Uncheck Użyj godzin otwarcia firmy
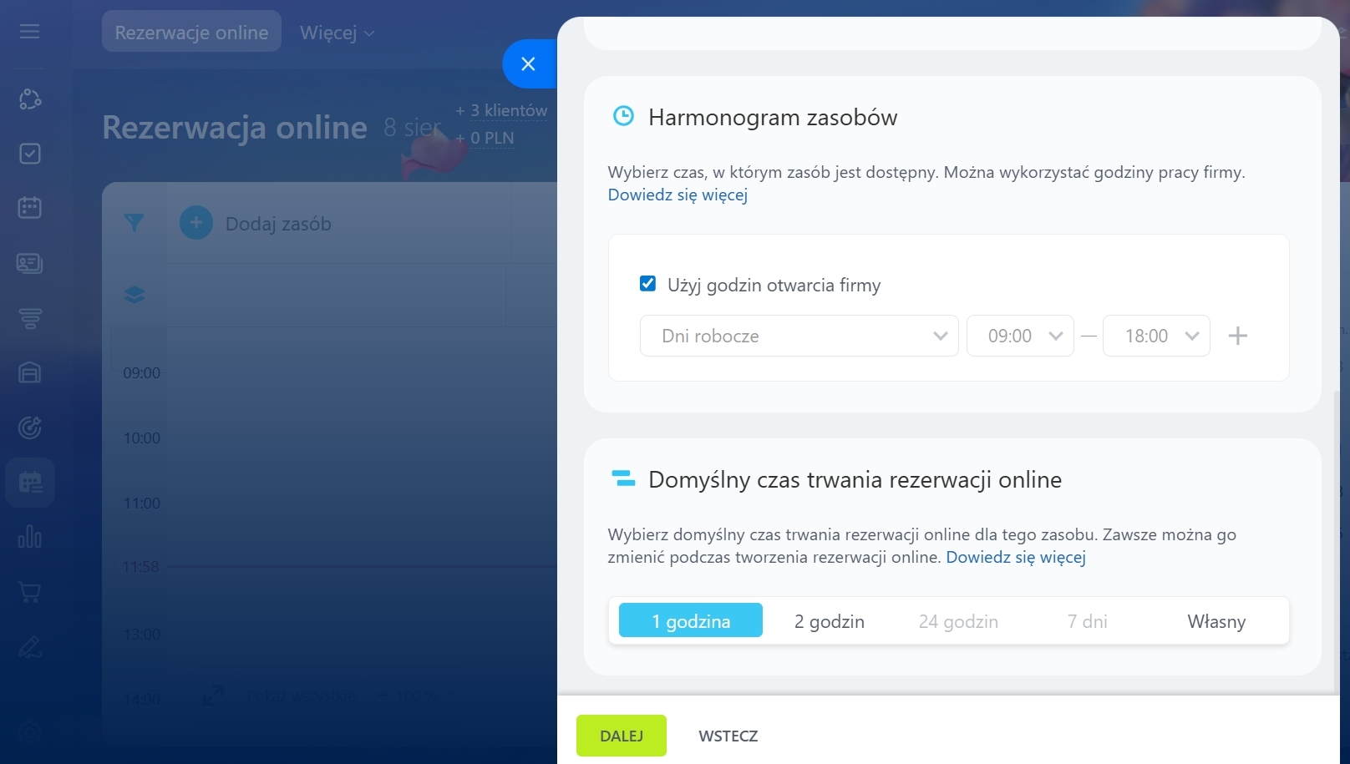This screenshot has width=1350, height=764. (x=647, y=284)
